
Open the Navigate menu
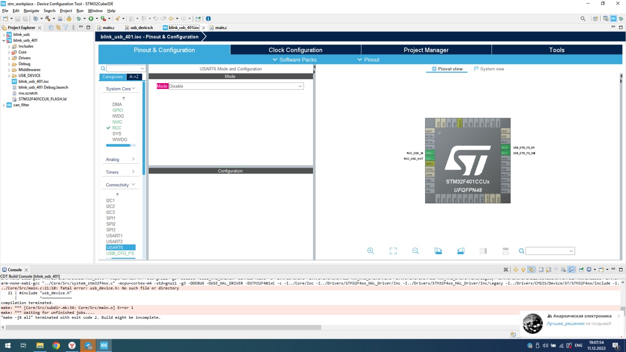(31, 11)
